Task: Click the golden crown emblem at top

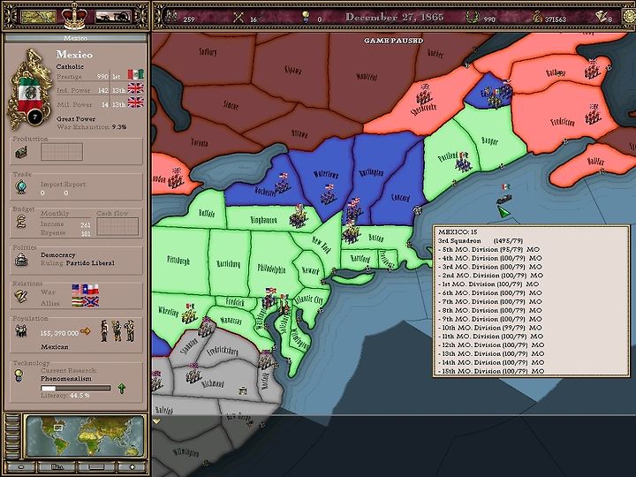Action: coord(74,15)
